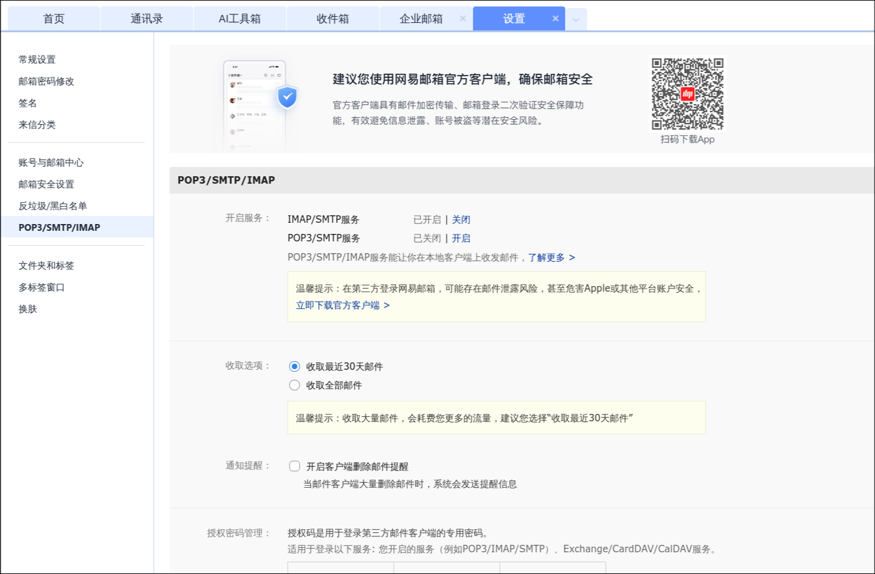Close the 企业邮箱 tab
875x574 pixels.
pyautogui.click(x=463, y=19)
